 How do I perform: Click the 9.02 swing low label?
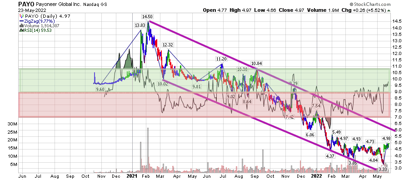tap(231, 96)
